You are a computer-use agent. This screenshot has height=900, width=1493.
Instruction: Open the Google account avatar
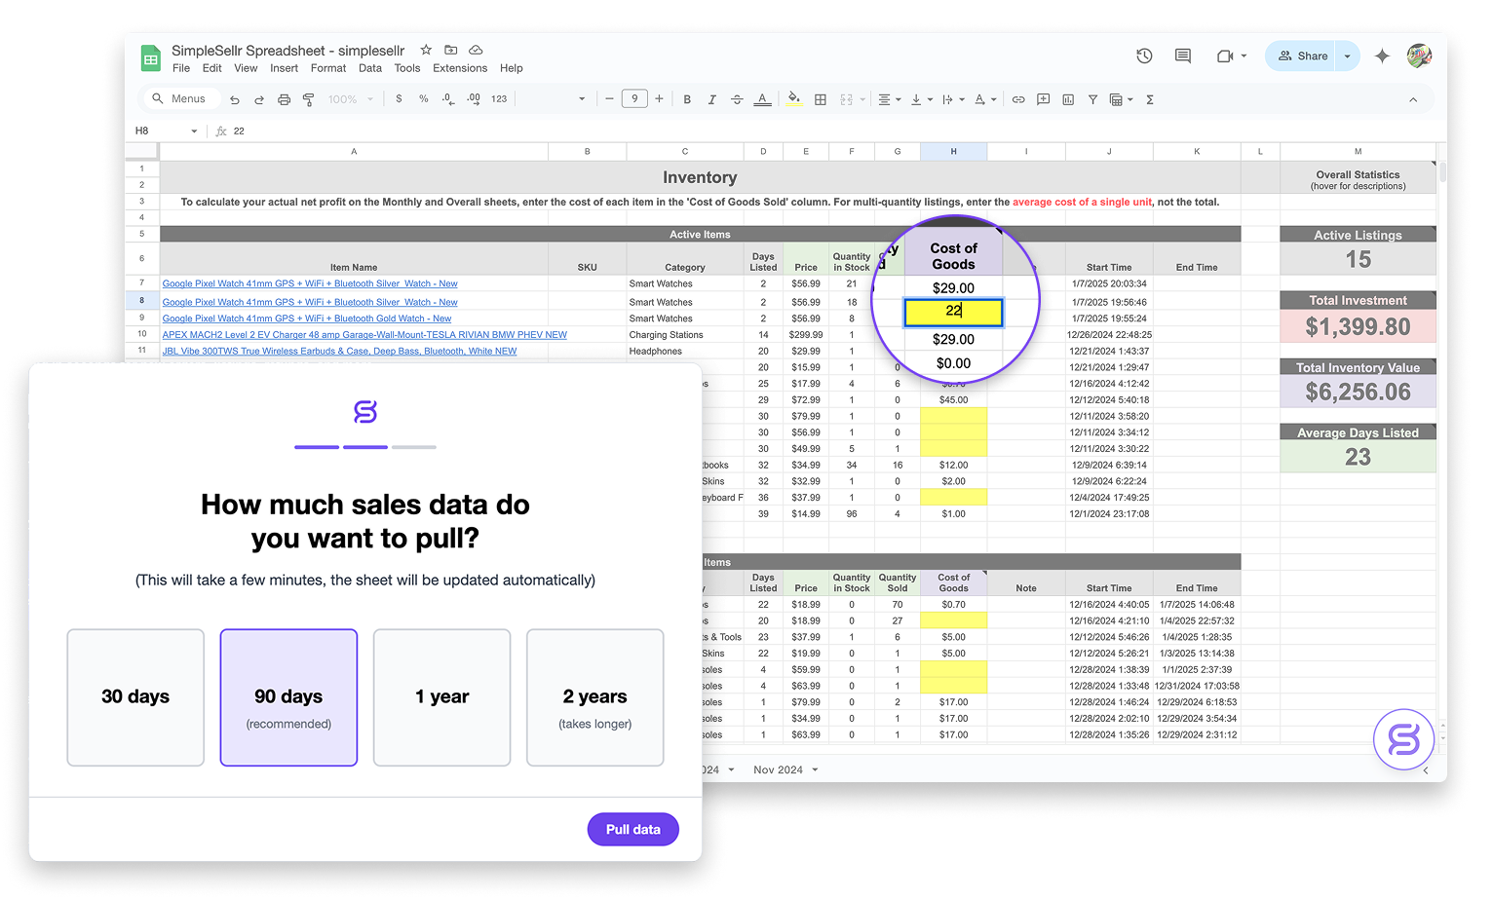click(1419, 56)
